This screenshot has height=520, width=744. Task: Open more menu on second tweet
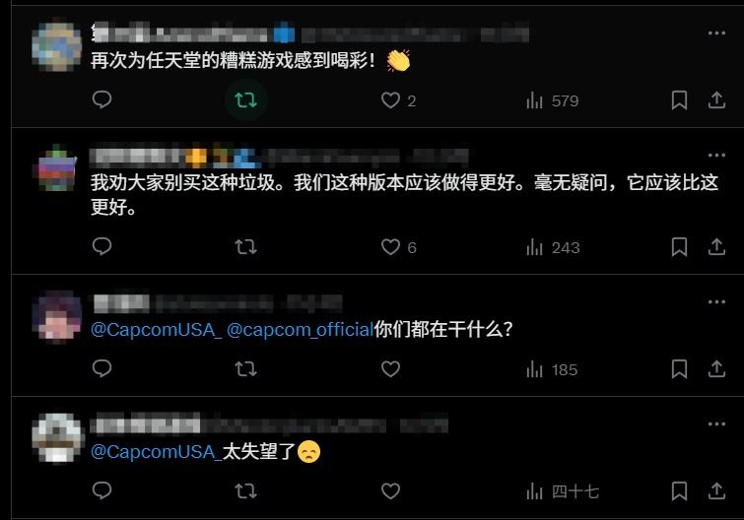click(x=716, y=155)
